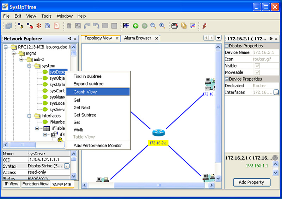
Task: Click topology horizontal scrollbar thumb
Action: click(x=159, y=185)
